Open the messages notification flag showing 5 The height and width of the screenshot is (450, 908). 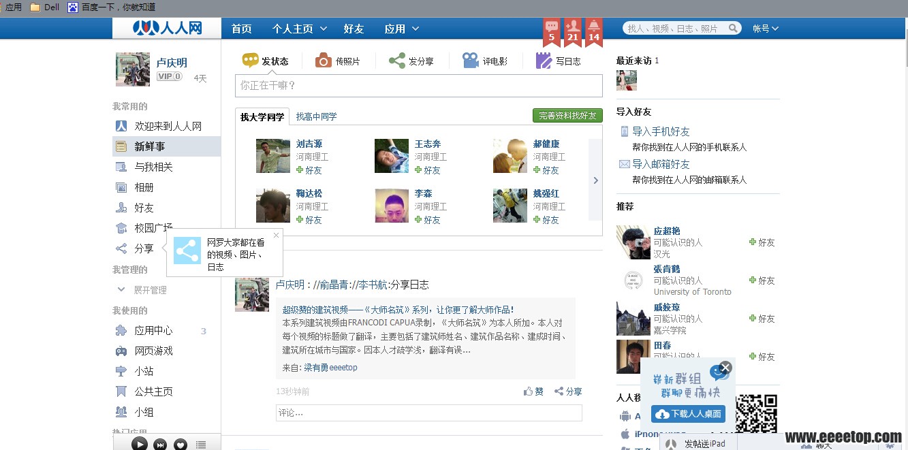pos(552,32)
